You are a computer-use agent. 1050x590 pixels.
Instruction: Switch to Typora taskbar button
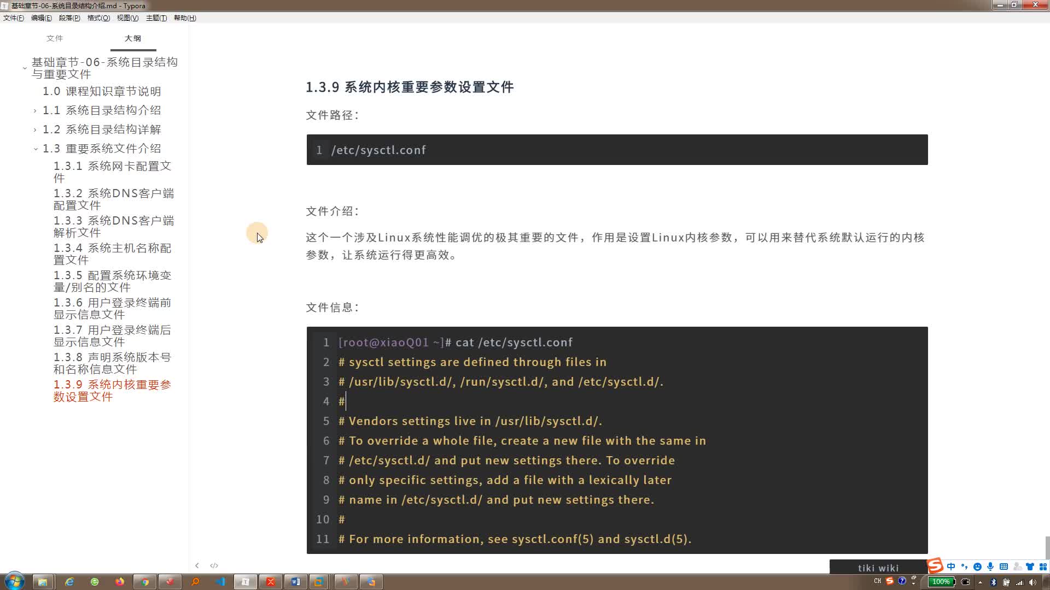point(246,582)
